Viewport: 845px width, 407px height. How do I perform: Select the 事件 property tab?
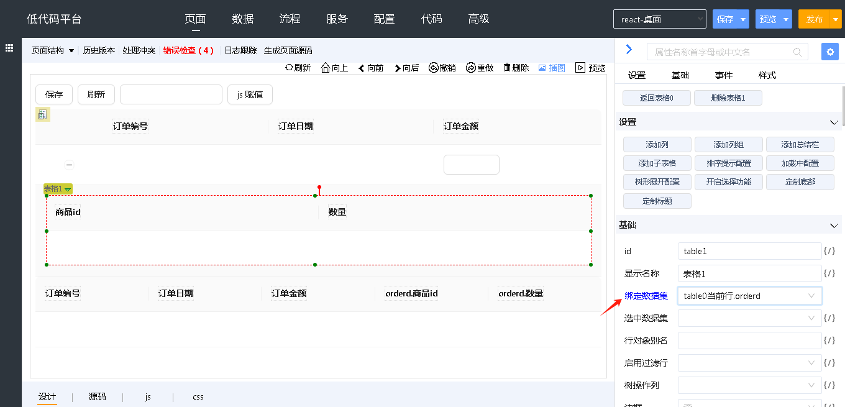724,75
